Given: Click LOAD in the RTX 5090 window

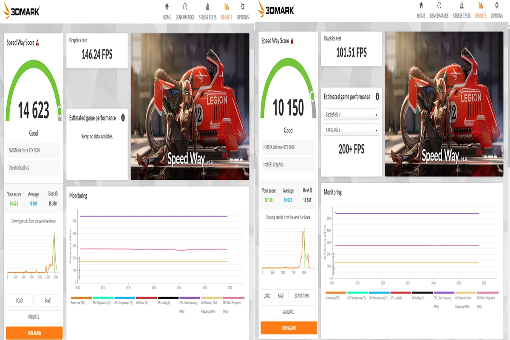Looking at the screenshot, I should 20,300.
